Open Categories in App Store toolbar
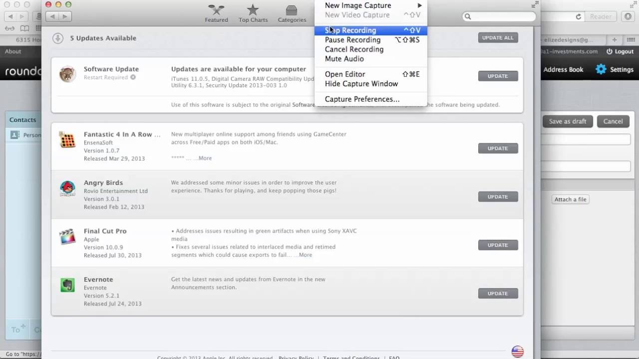The width and height of the screenshot is (639, 359). point(292,13)
